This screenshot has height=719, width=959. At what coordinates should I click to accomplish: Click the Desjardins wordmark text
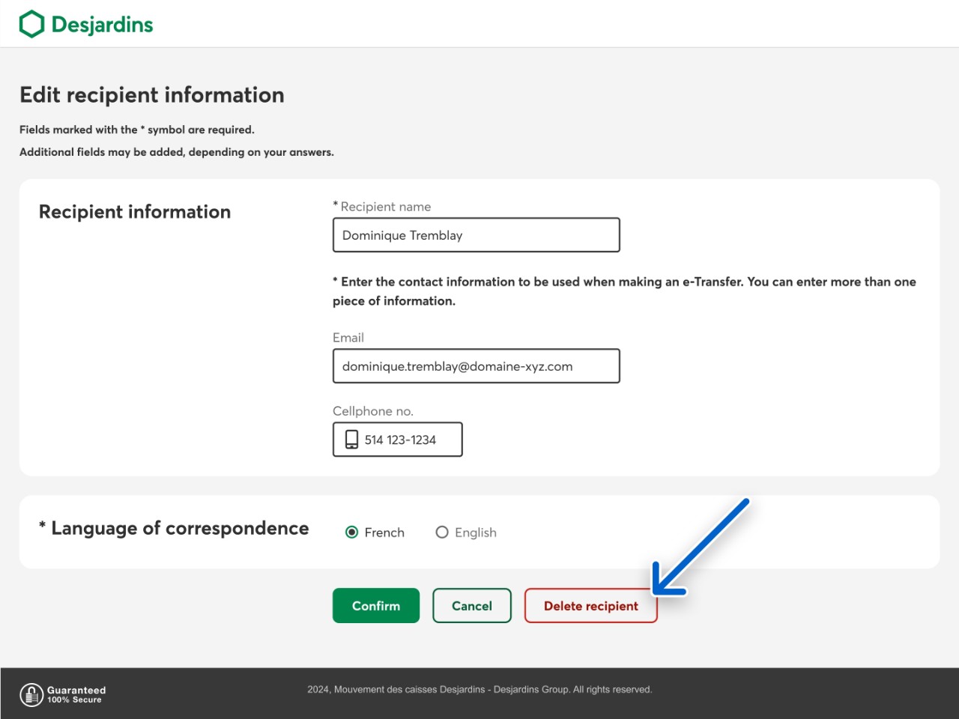click(x=102, y=25)
